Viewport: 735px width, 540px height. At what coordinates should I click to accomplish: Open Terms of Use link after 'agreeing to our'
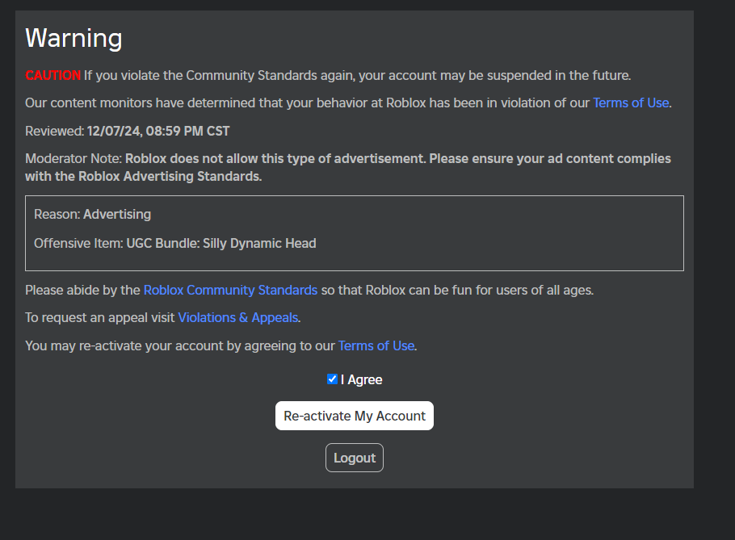point(376,345)
